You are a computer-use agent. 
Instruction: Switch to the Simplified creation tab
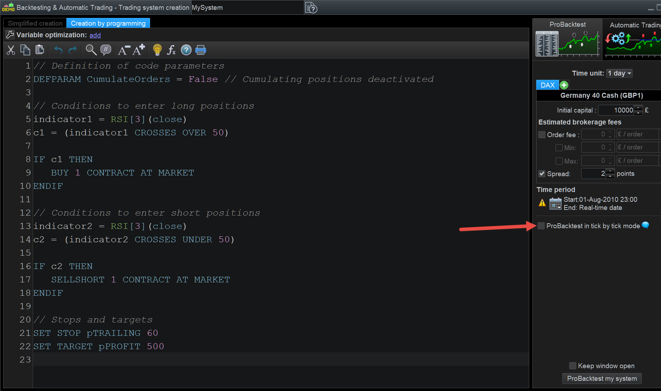(x=35, y=23)
